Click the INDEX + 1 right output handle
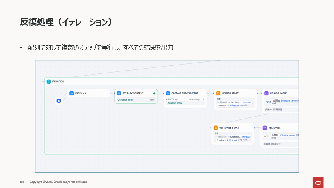This screenshot has height=188, width=334. coord(111,93)
